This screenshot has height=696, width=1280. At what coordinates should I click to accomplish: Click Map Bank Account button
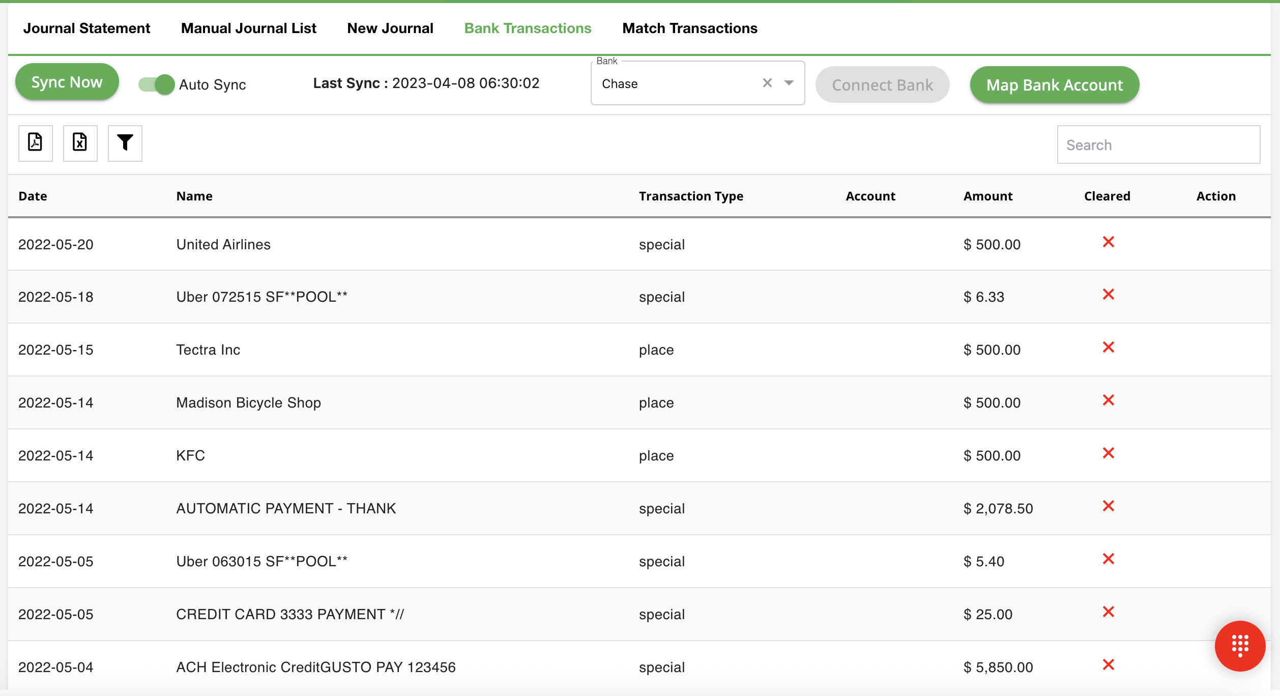click(x=1054, y=85)
